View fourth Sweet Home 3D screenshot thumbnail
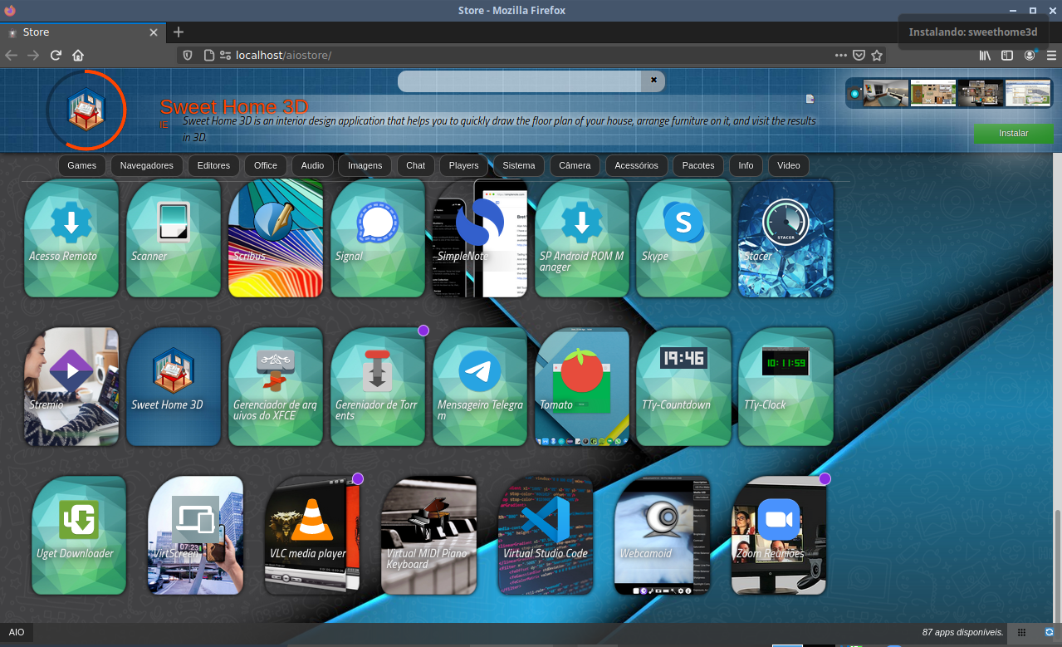The image size is (1062, 647). [x=1028, y=93]
